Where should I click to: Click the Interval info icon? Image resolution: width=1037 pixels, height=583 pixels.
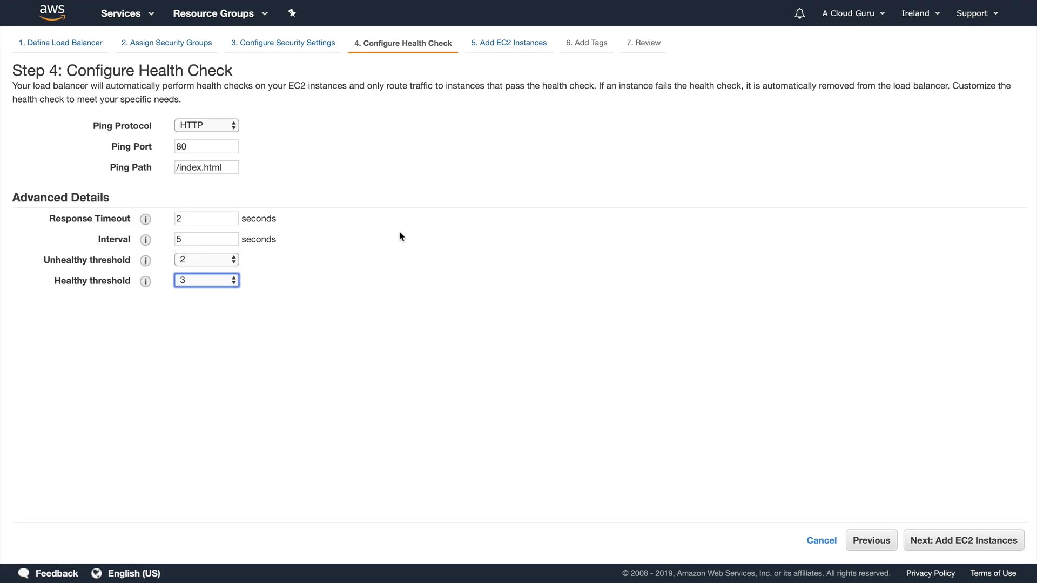coord(145,240)
